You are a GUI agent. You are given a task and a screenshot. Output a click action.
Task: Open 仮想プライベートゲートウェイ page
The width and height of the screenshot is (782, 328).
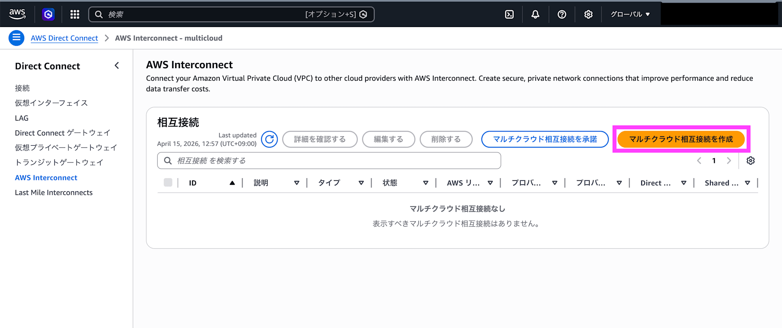pos(66,148)
